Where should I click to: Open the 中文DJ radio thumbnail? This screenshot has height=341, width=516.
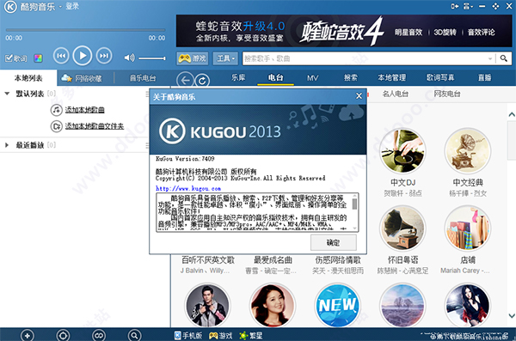click(x=402, y=151)
